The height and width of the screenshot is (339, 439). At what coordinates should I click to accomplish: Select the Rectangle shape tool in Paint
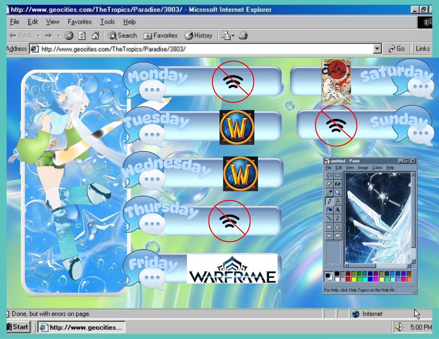(x=329, y=227)
